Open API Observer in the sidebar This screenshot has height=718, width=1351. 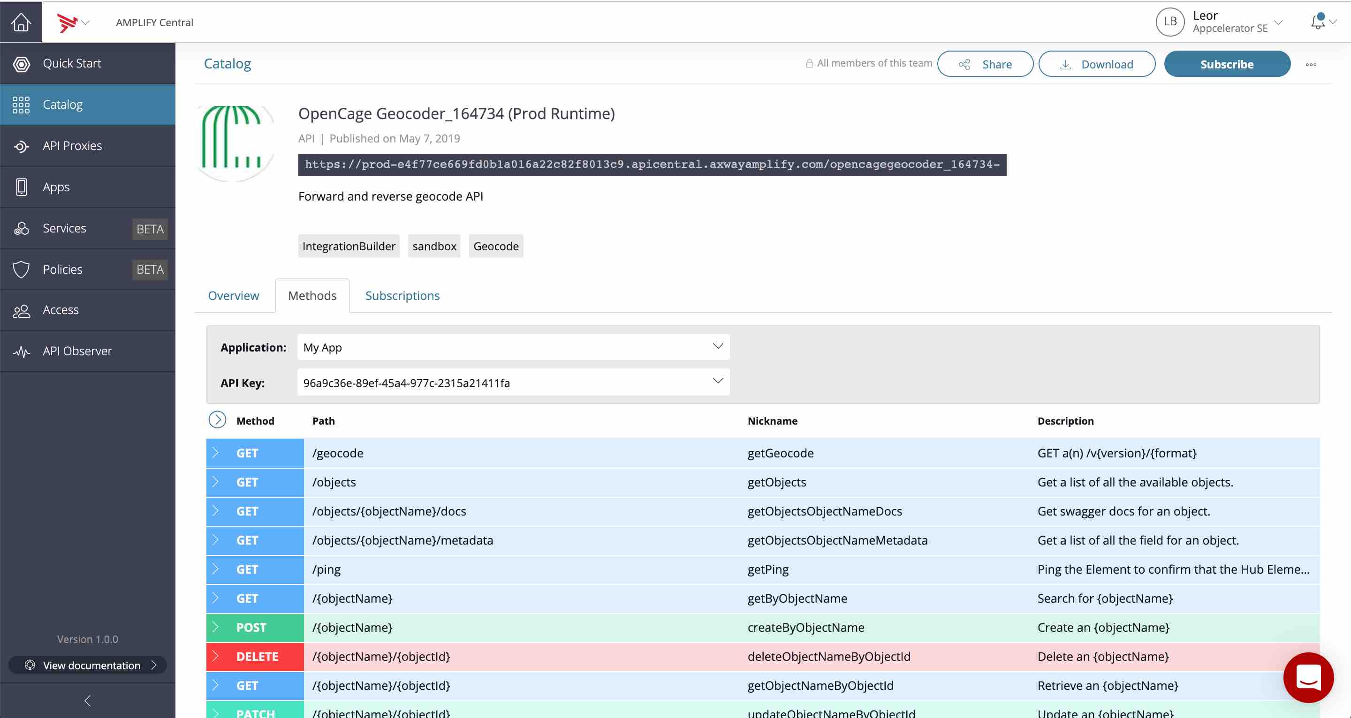[88, 351]
